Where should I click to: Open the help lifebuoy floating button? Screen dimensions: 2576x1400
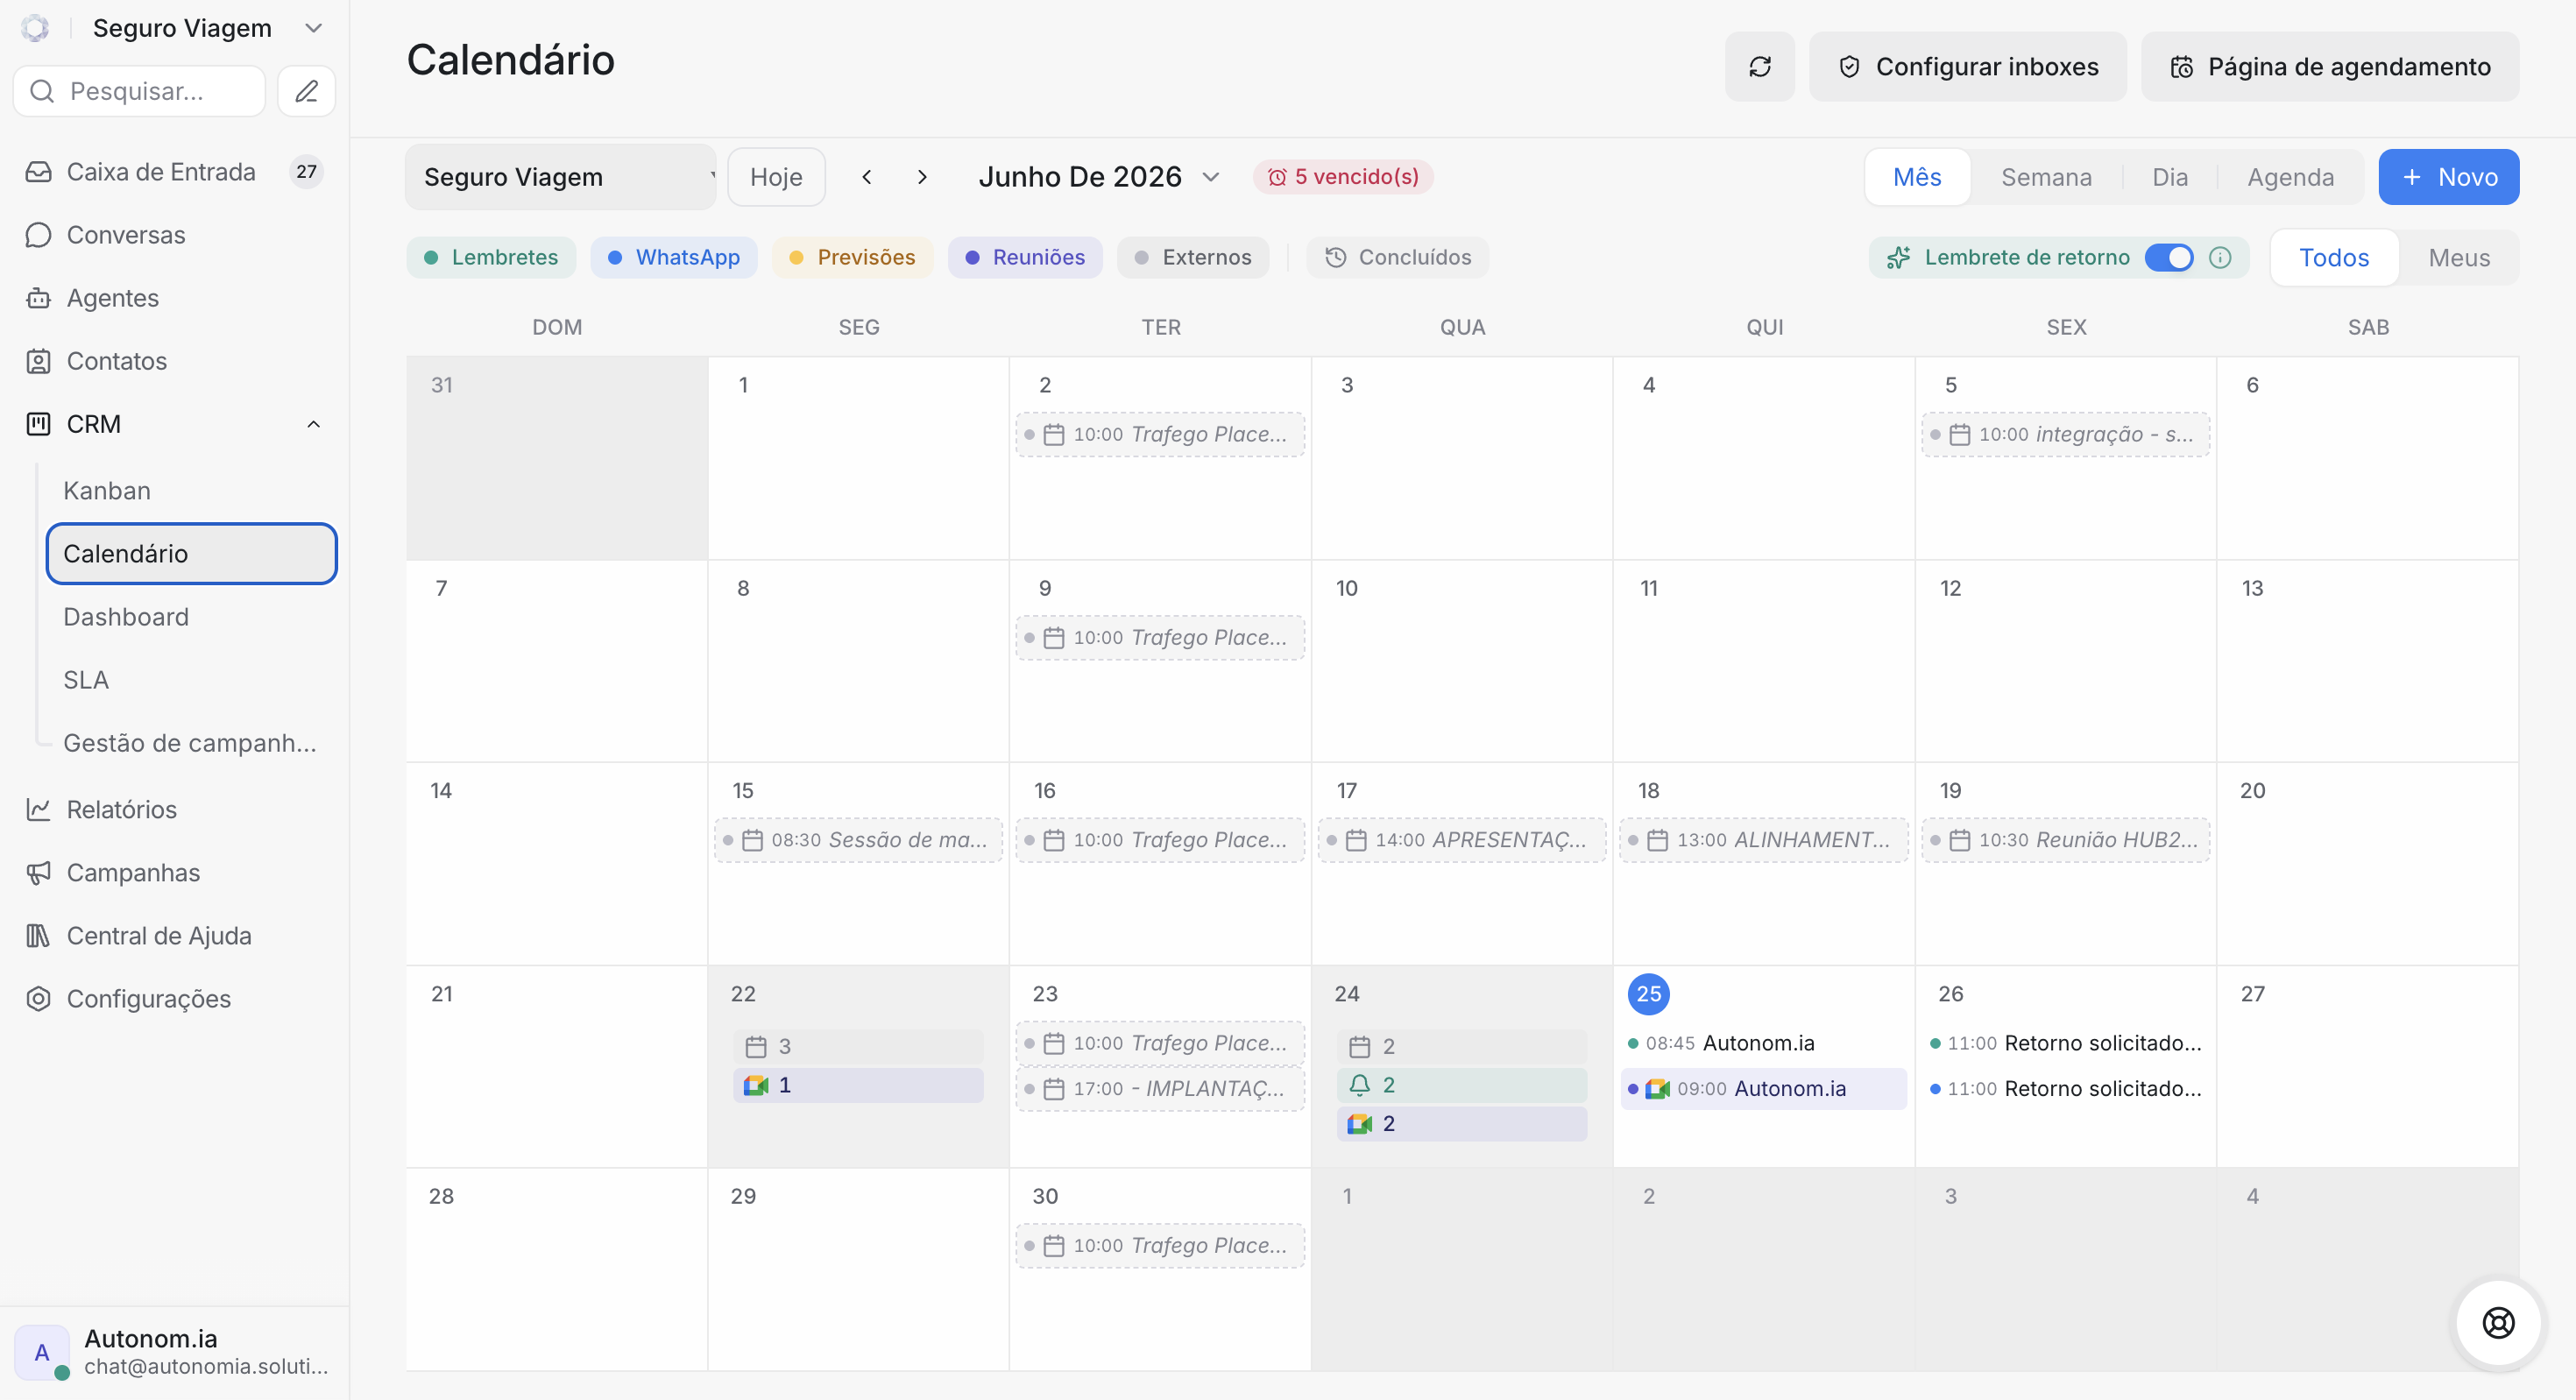coord(2498,1322)
